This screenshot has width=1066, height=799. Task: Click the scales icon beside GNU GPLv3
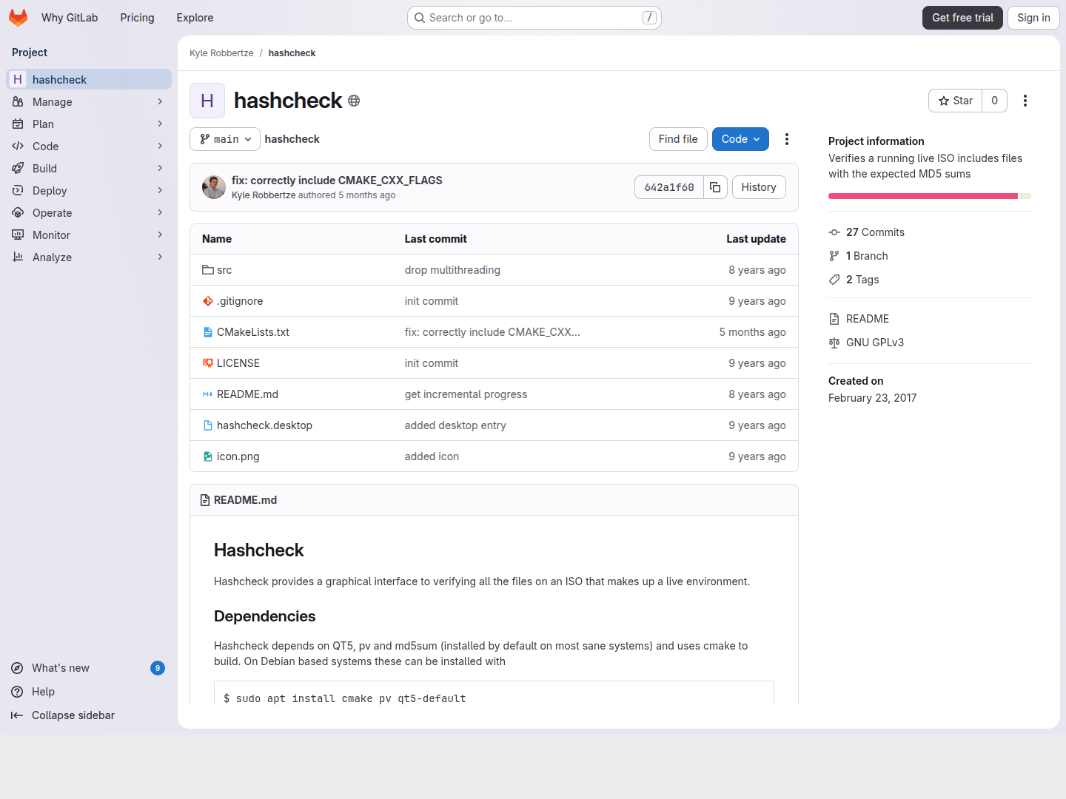pyautogui.click(x=834, y=343)
